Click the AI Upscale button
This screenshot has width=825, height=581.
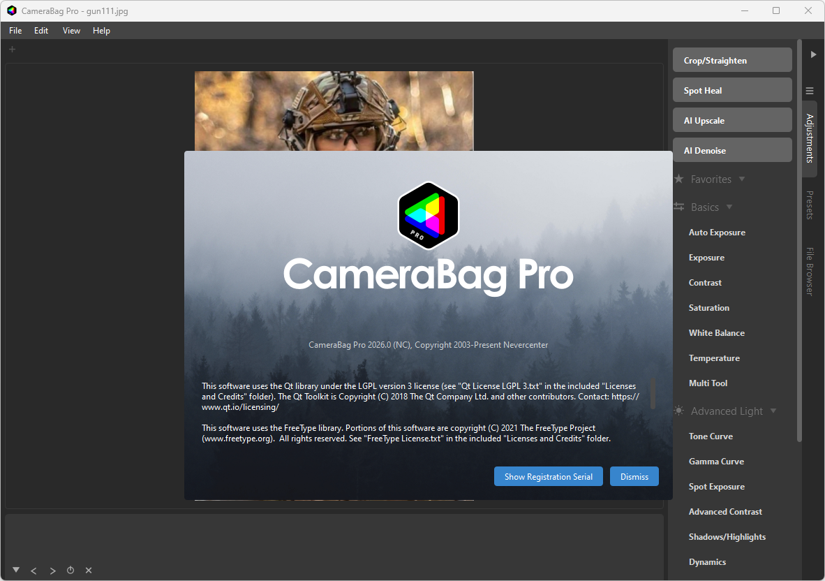coord(732,120)
